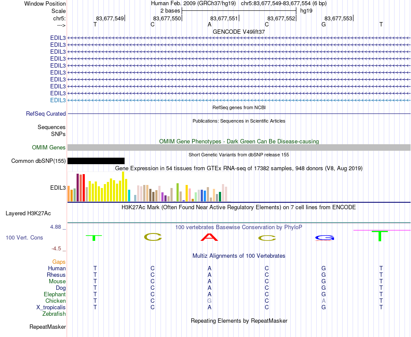
Task: Select the Dog species row label
Action: 61,288
